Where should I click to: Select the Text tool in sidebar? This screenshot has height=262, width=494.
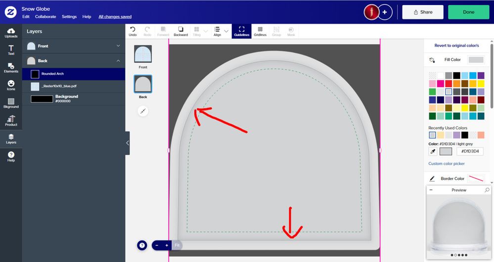tap(11, 50)
